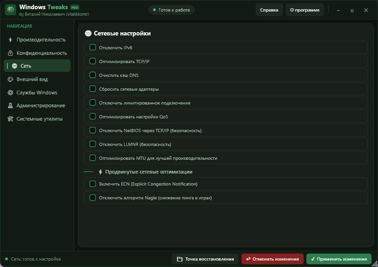The image size is (378, 267).
Task: Open Системные утилиты tools icon
Action: (10, 119)
